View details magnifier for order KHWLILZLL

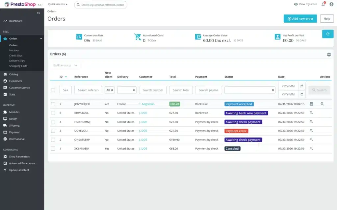(311, 113)
